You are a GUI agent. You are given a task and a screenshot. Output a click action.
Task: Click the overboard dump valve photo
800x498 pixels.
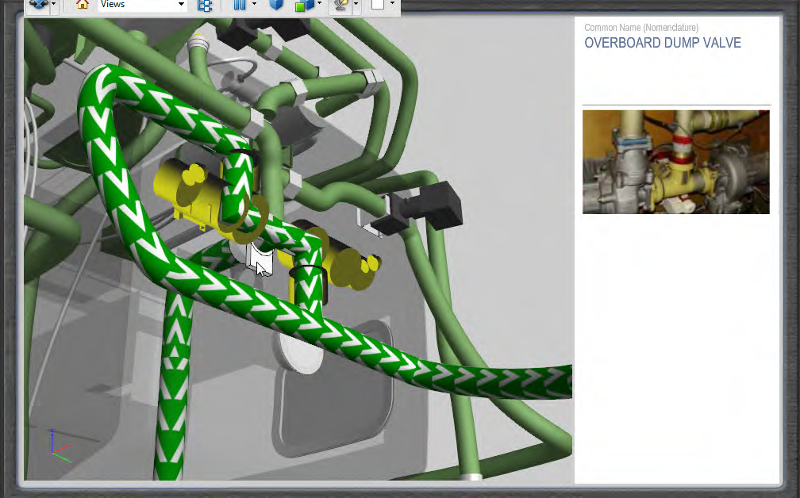pyautogui.click(x=676, y=162)
